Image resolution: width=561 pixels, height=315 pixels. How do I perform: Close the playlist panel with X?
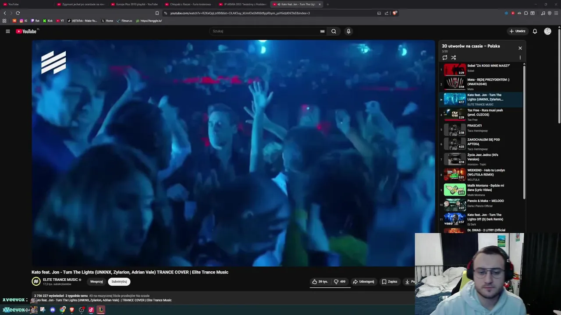click(520, 48)
